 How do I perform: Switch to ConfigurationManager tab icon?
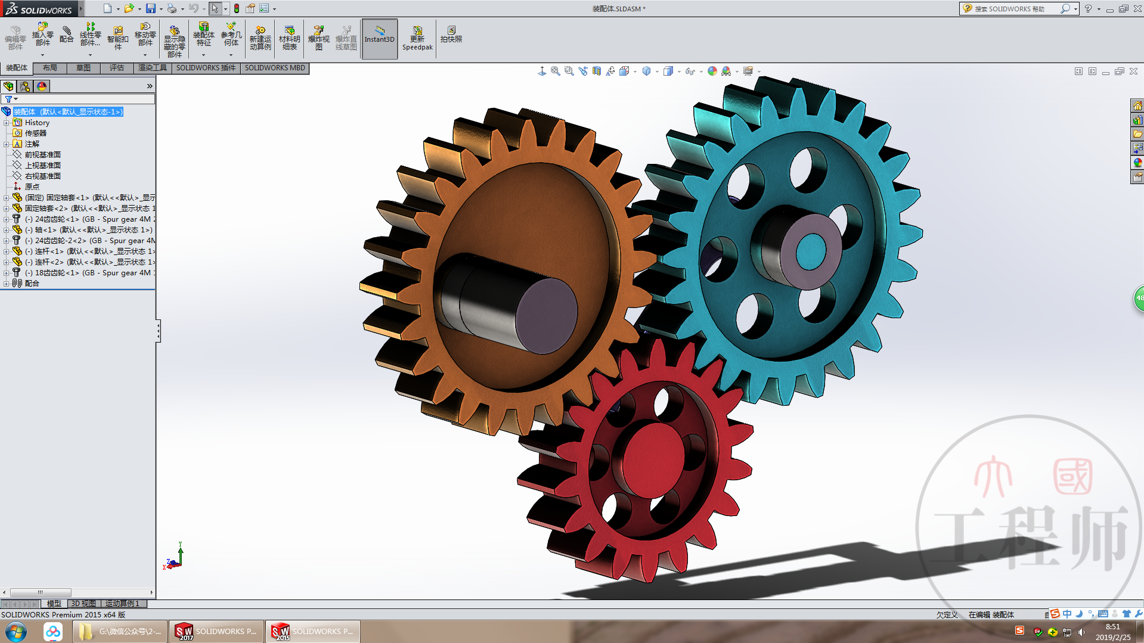click(x=25, y=86)
